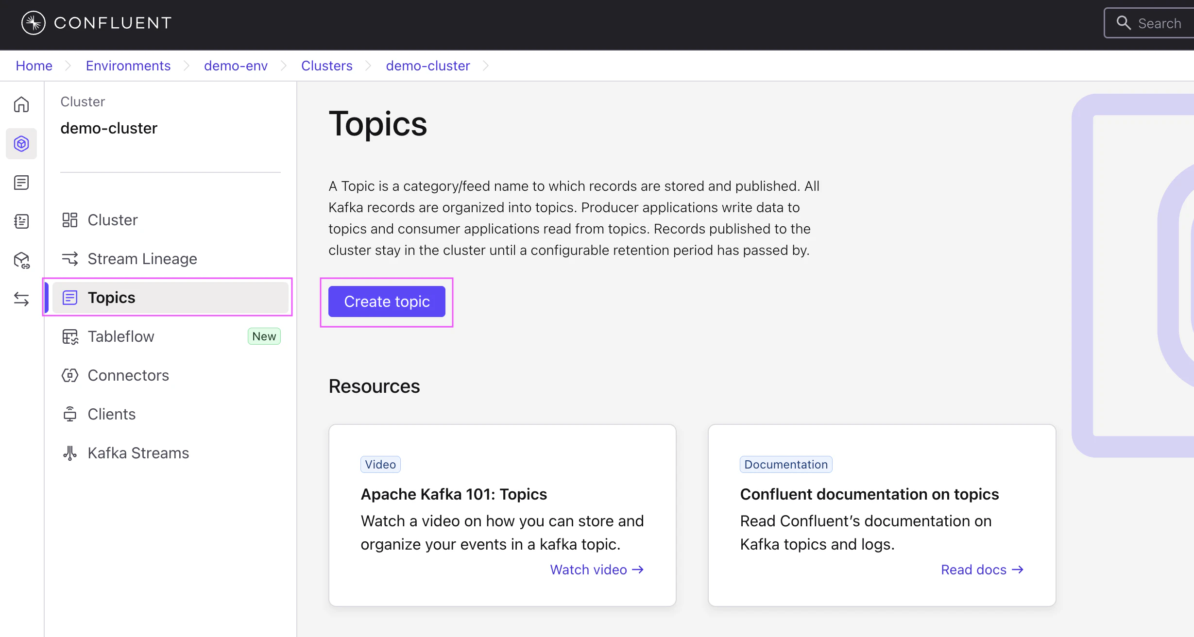Select the Tableflow table icon
Screen dimensions: 1194x637
[x=70, y=336]
